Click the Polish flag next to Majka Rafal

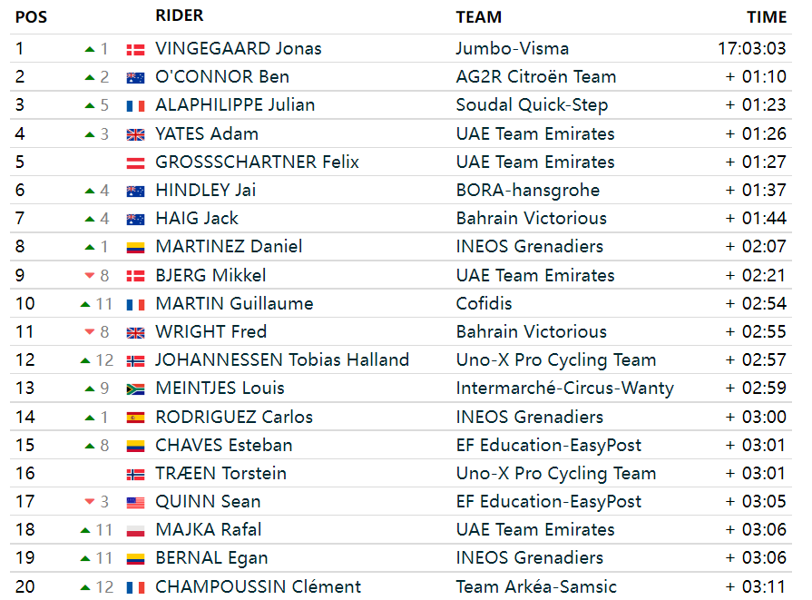click(135, 531)
